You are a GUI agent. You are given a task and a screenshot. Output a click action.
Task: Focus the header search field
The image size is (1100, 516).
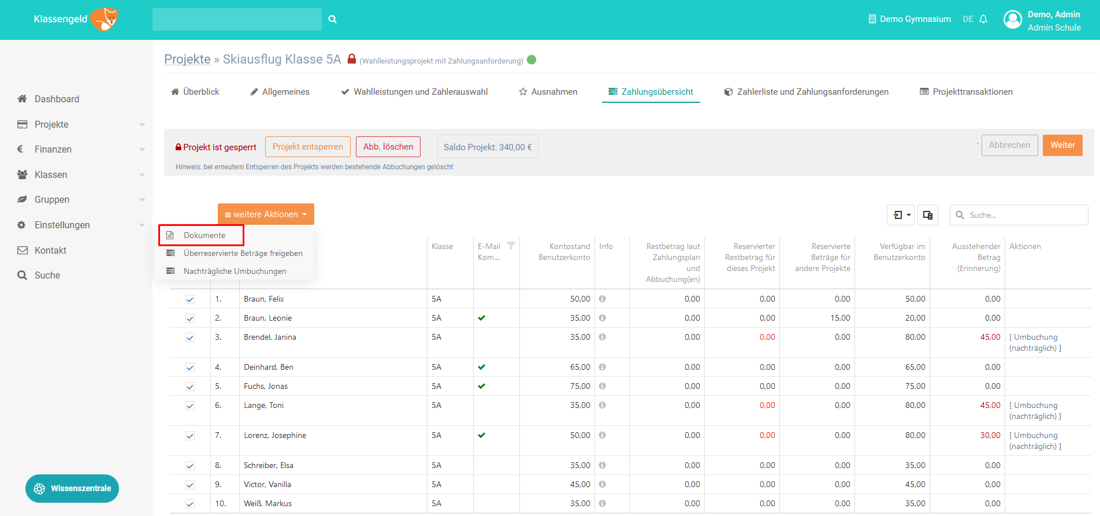(x=237, y=19)
